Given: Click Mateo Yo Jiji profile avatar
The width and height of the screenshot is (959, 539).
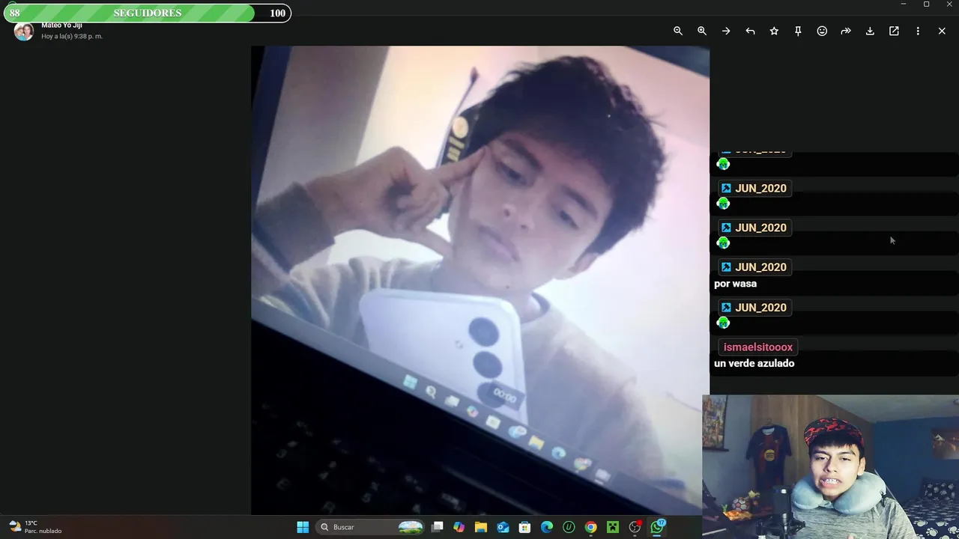Looking at the screenshot, I should coord(24,31).
